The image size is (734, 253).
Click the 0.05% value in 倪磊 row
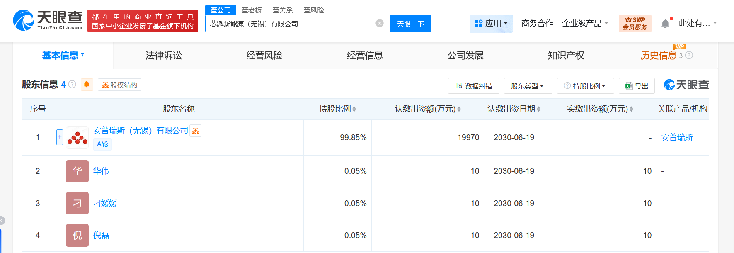(356, 235)
